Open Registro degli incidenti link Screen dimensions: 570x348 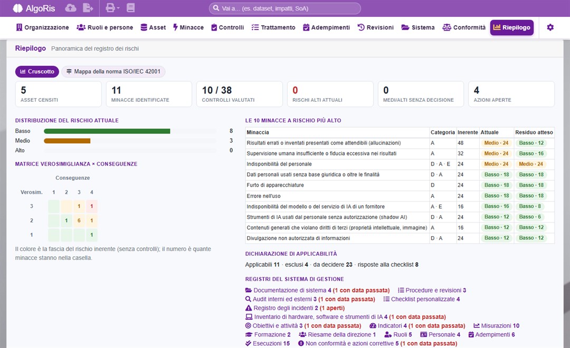295,308
